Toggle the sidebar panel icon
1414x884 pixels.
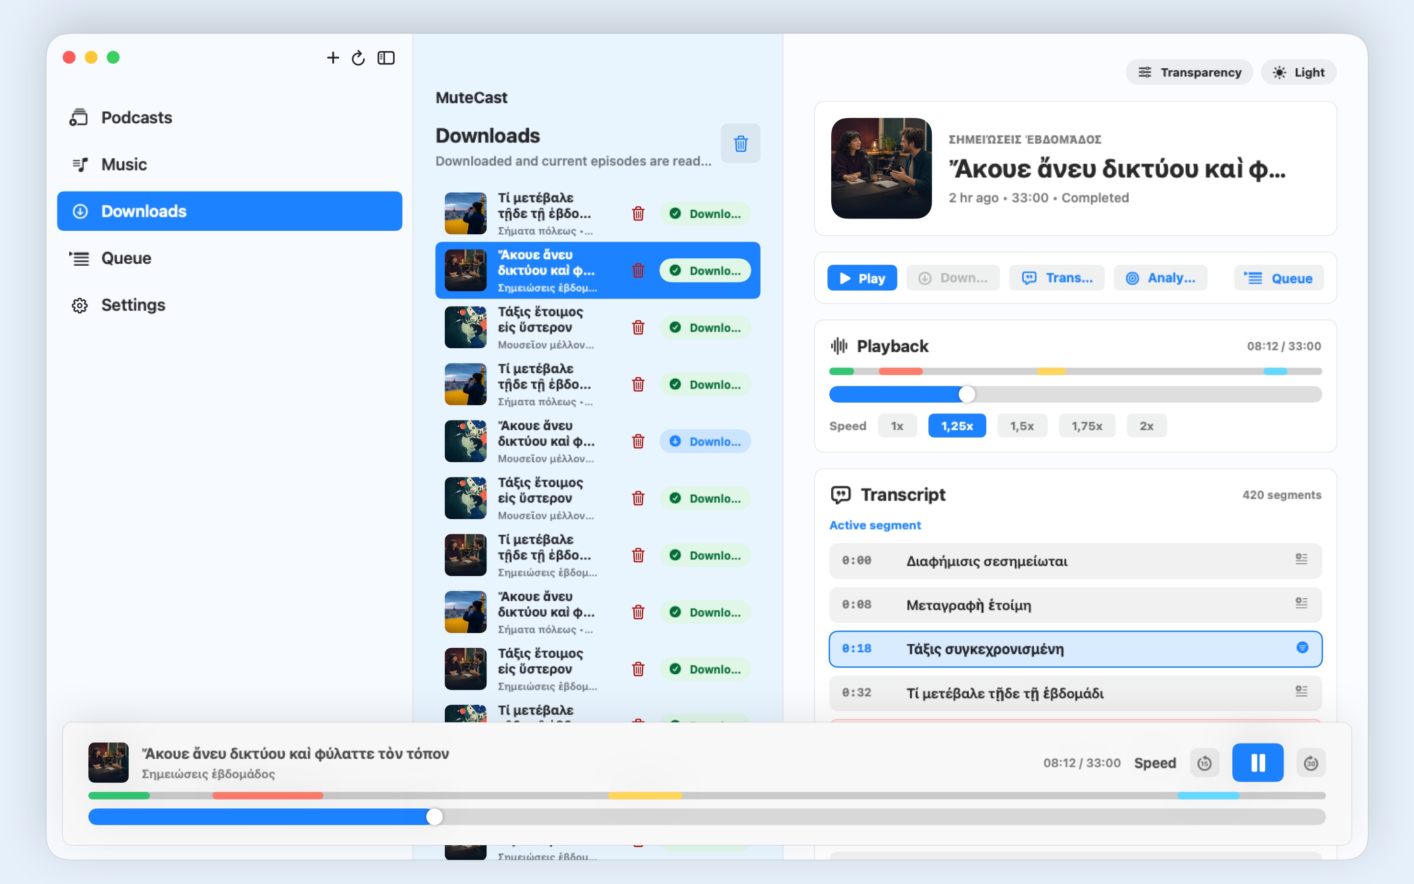[385, 58]
